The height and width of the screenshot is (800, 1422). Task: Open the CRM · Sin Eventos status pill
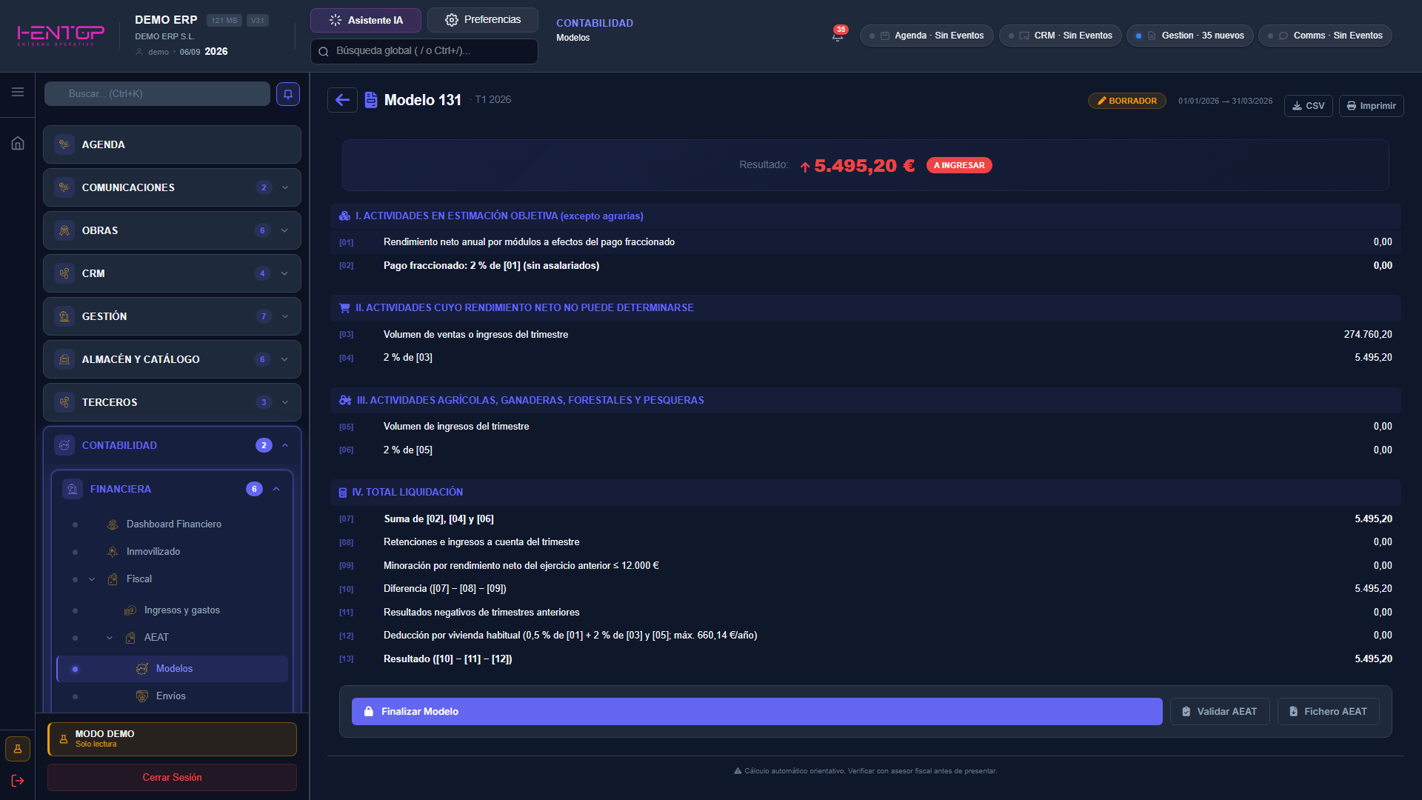[1061, 36]
